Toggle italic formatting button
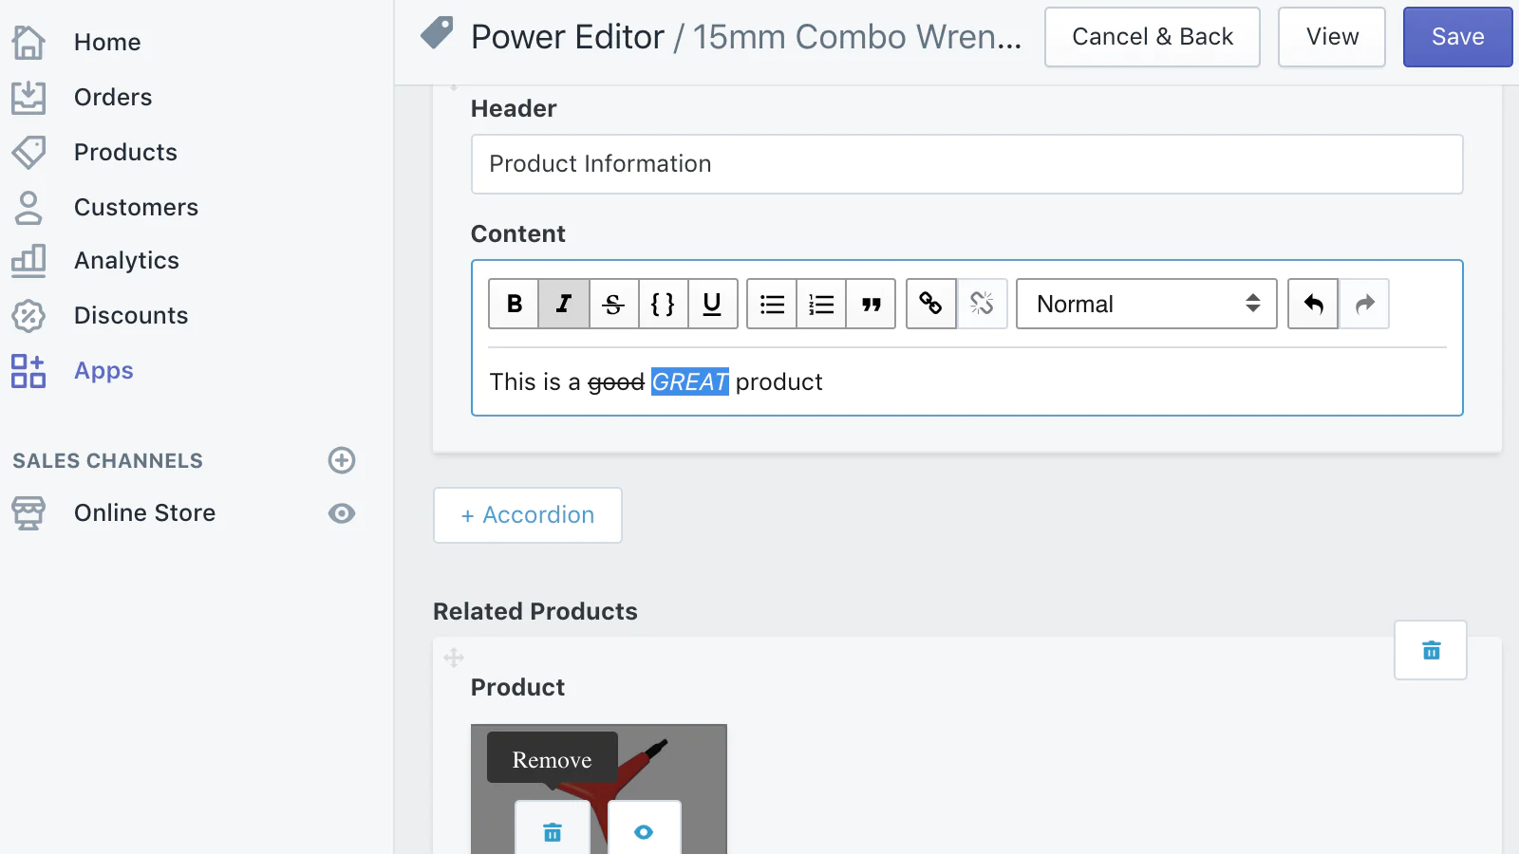1519x854 pixels. tap(564, 304)
